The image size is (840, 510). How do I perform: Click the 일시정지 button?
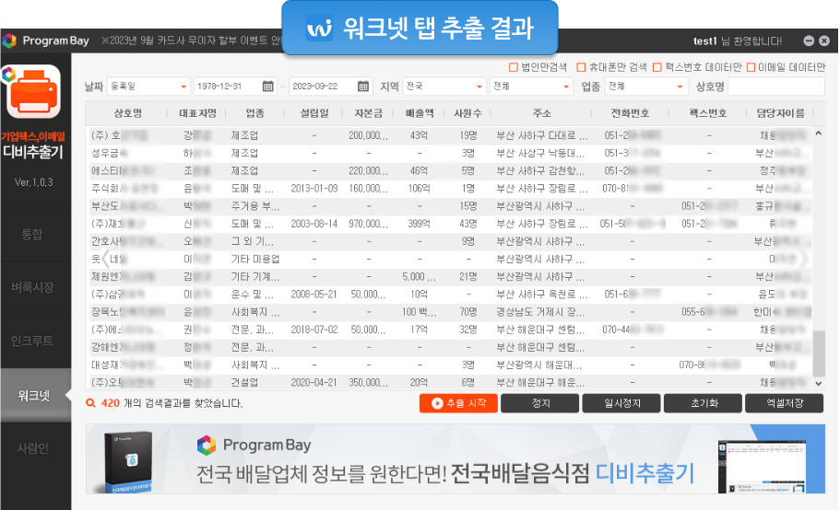[x=621, y=403]
